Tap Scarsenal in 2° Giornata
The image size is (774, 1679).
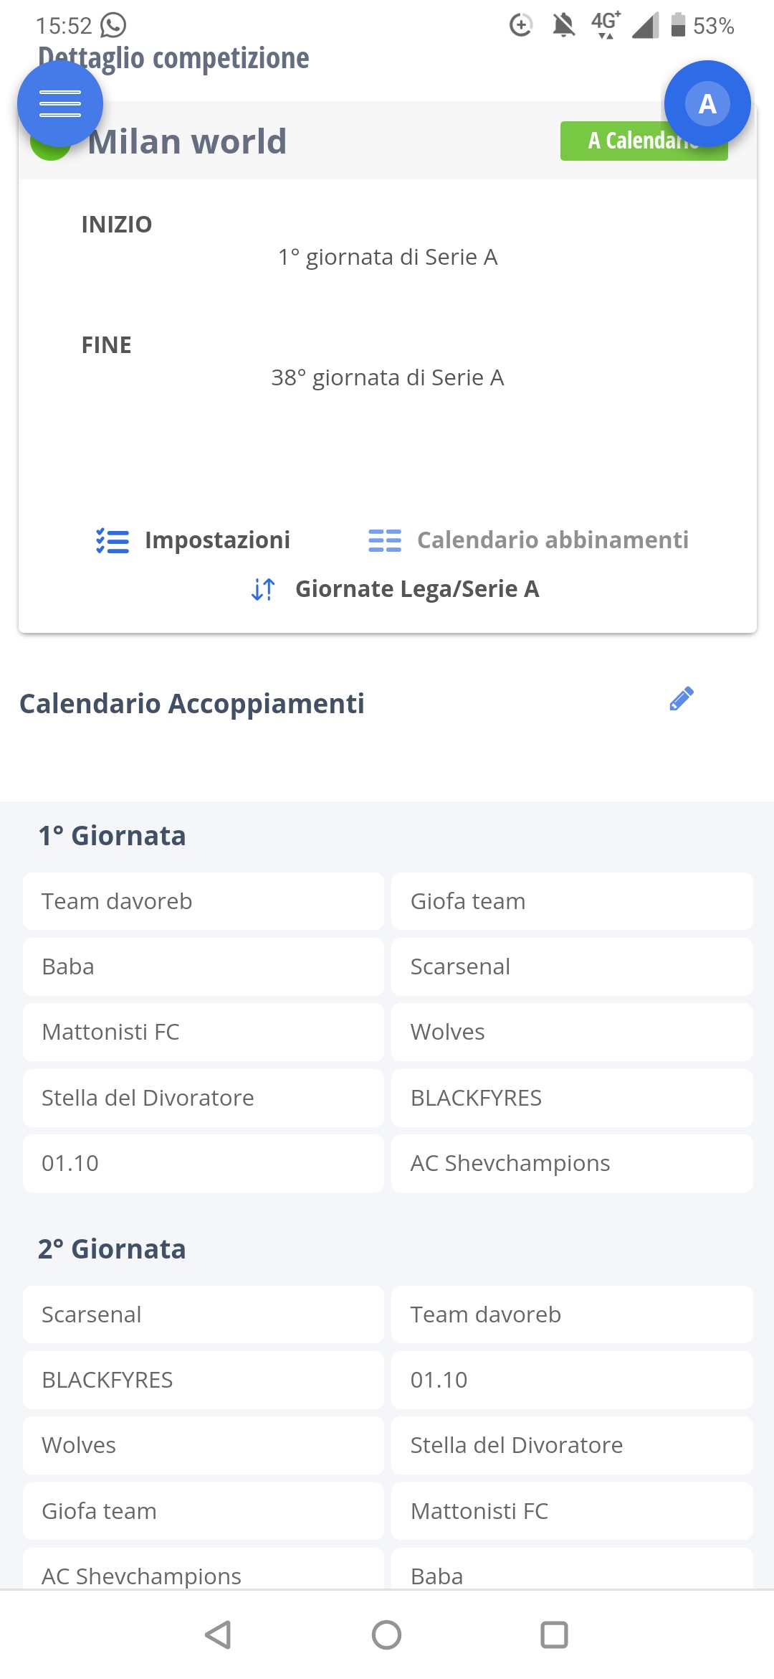click(x=204, y=1314)
